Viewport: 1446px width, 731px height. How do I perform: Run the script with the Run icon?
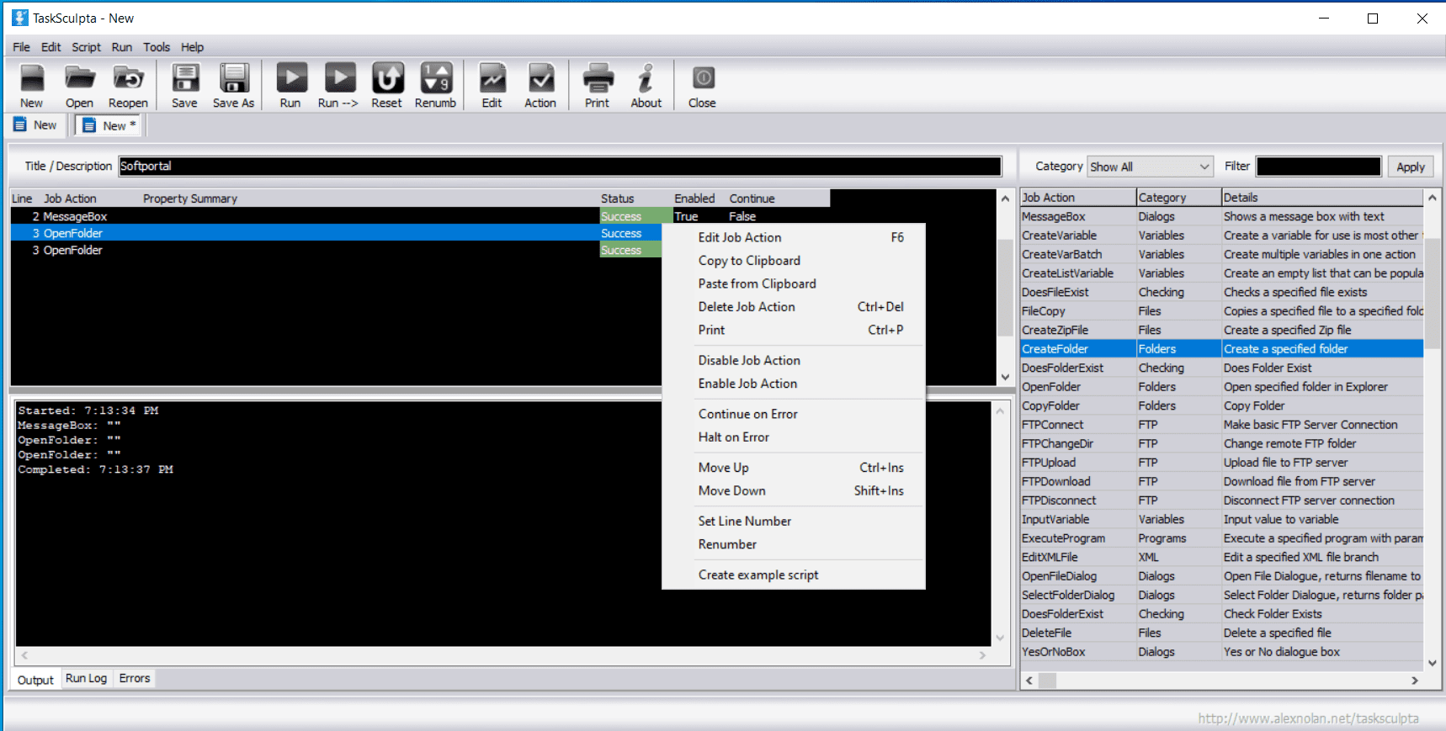click(291, 86)
